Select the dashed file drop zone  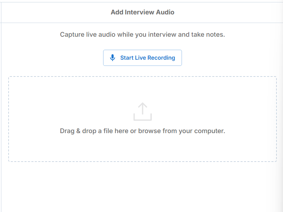click(x=143, y=119)
